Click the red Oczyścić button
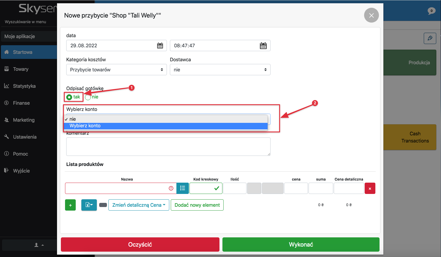 tap(140, 245)
